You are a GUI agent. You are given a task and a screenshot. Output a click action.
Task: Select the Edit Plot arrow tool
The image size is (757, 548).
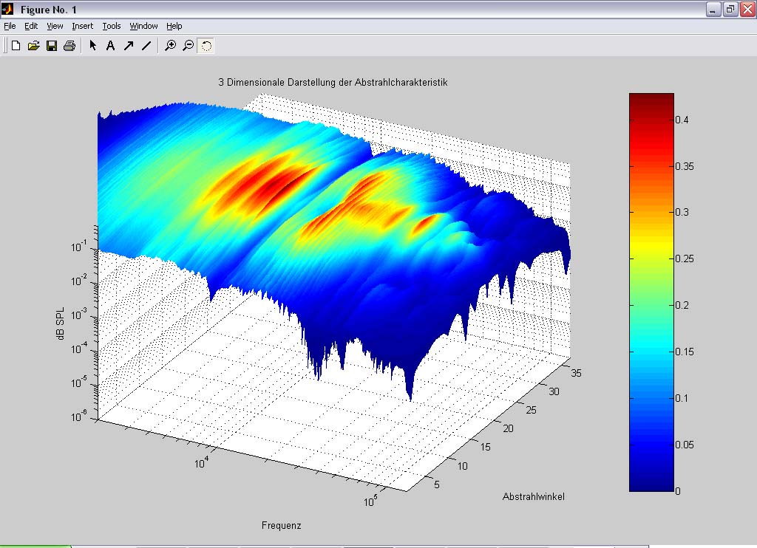tap(92, 46)
